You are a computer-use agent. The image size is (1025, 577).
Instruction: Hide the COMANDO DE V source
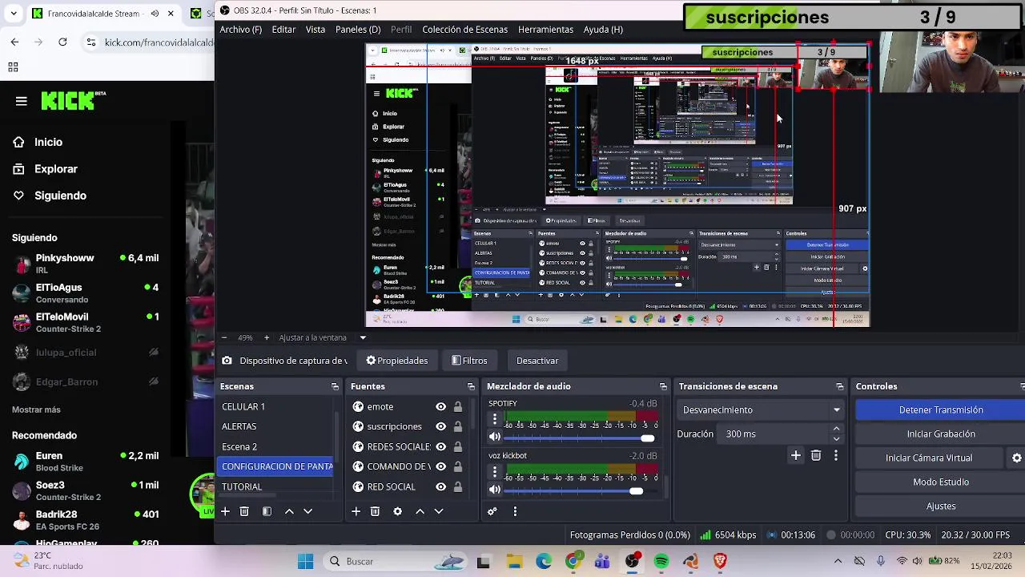point(440,466)
